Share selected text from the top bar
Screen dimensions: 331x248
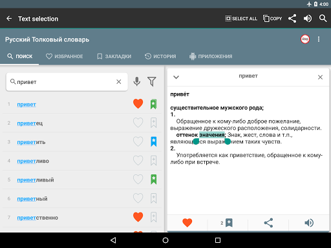point(292,19)
